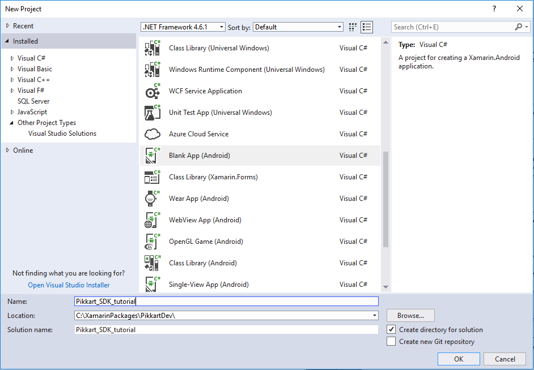Screen dimensions: 534x370
Task: Select the Visual F# category label
Action: [31, 91]
